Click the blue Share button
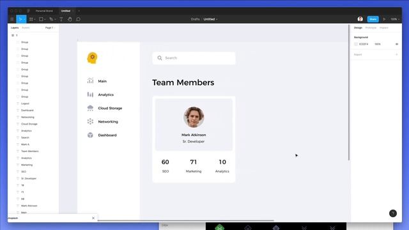The width and height of the screenshot is (409, 230). tap(373, 19)
